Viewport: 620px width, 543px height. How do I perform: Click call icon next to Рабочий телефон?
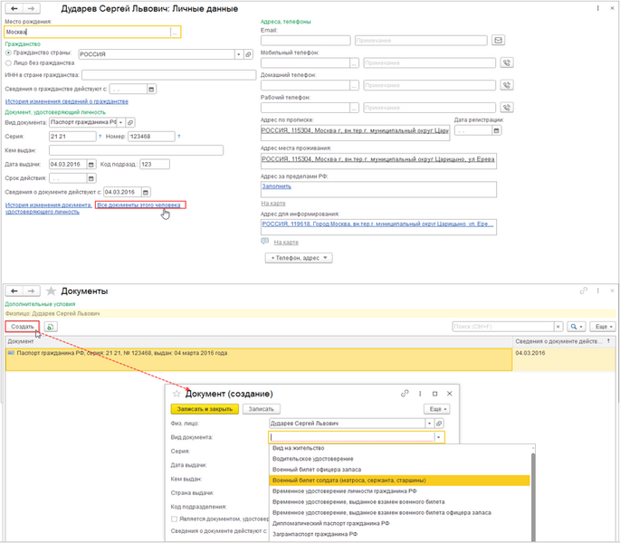coord(506,108)
